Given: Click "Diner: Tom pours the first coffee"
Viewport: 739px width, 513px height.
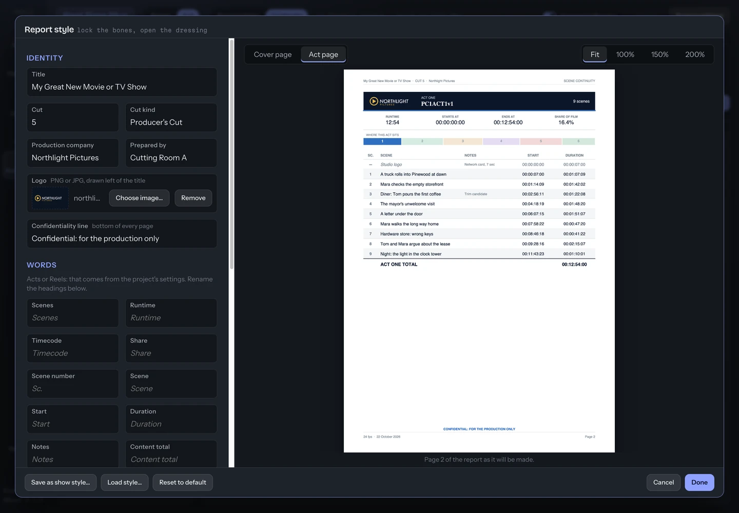Looking at the screenshot, I should pyautogui.click(x=411, y=194).
